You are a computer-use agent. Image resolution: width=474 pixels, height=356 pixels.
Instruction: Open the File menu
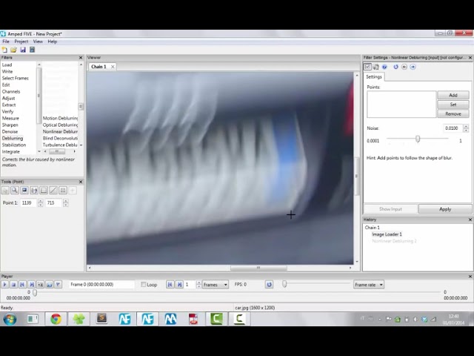click(x=6, y=42)
